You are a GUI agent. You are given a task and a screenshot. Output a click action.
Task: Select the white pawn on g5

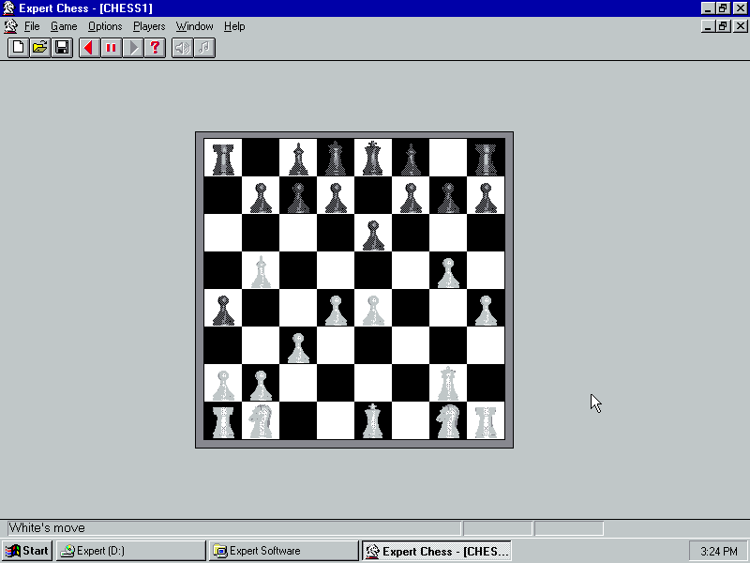[448, 272]
